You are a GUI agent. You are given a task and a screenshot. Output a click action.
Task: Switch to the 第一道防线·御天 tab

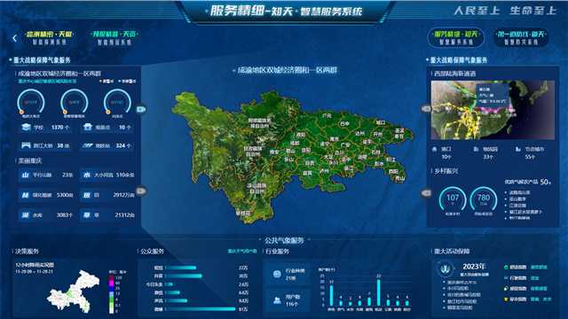pyautogui.click(x=521, y=37)
